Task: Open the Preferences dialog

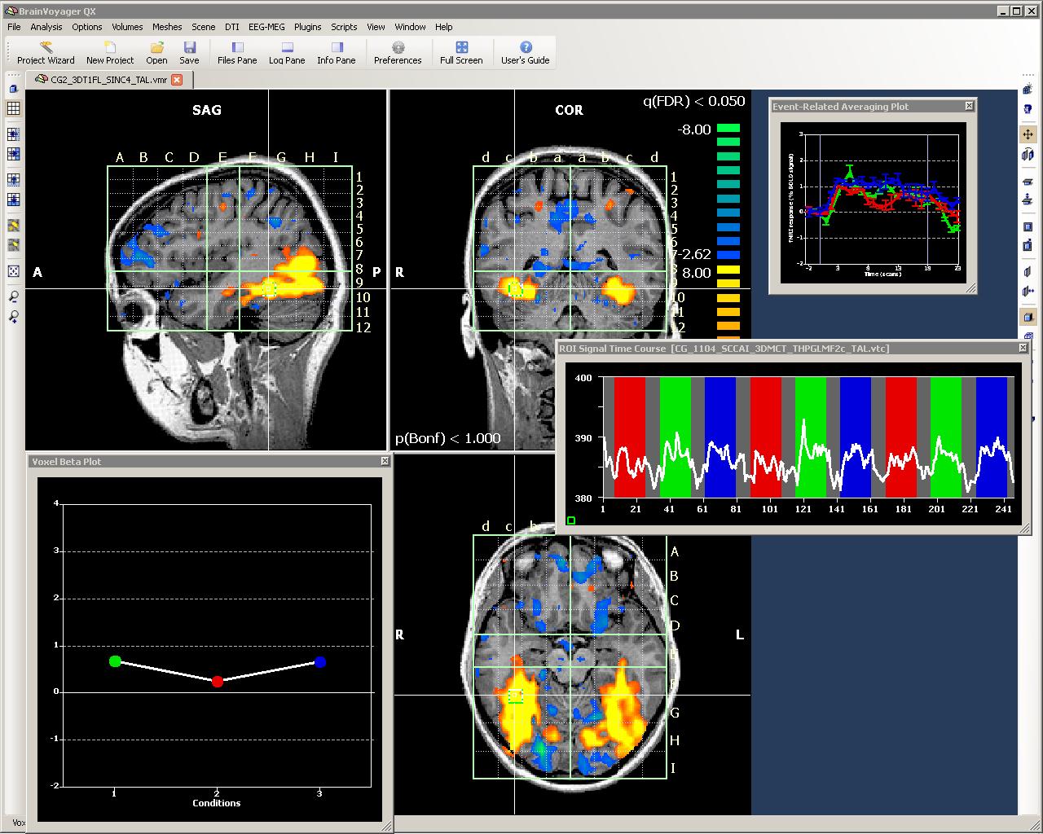Action: coord(398,53)
